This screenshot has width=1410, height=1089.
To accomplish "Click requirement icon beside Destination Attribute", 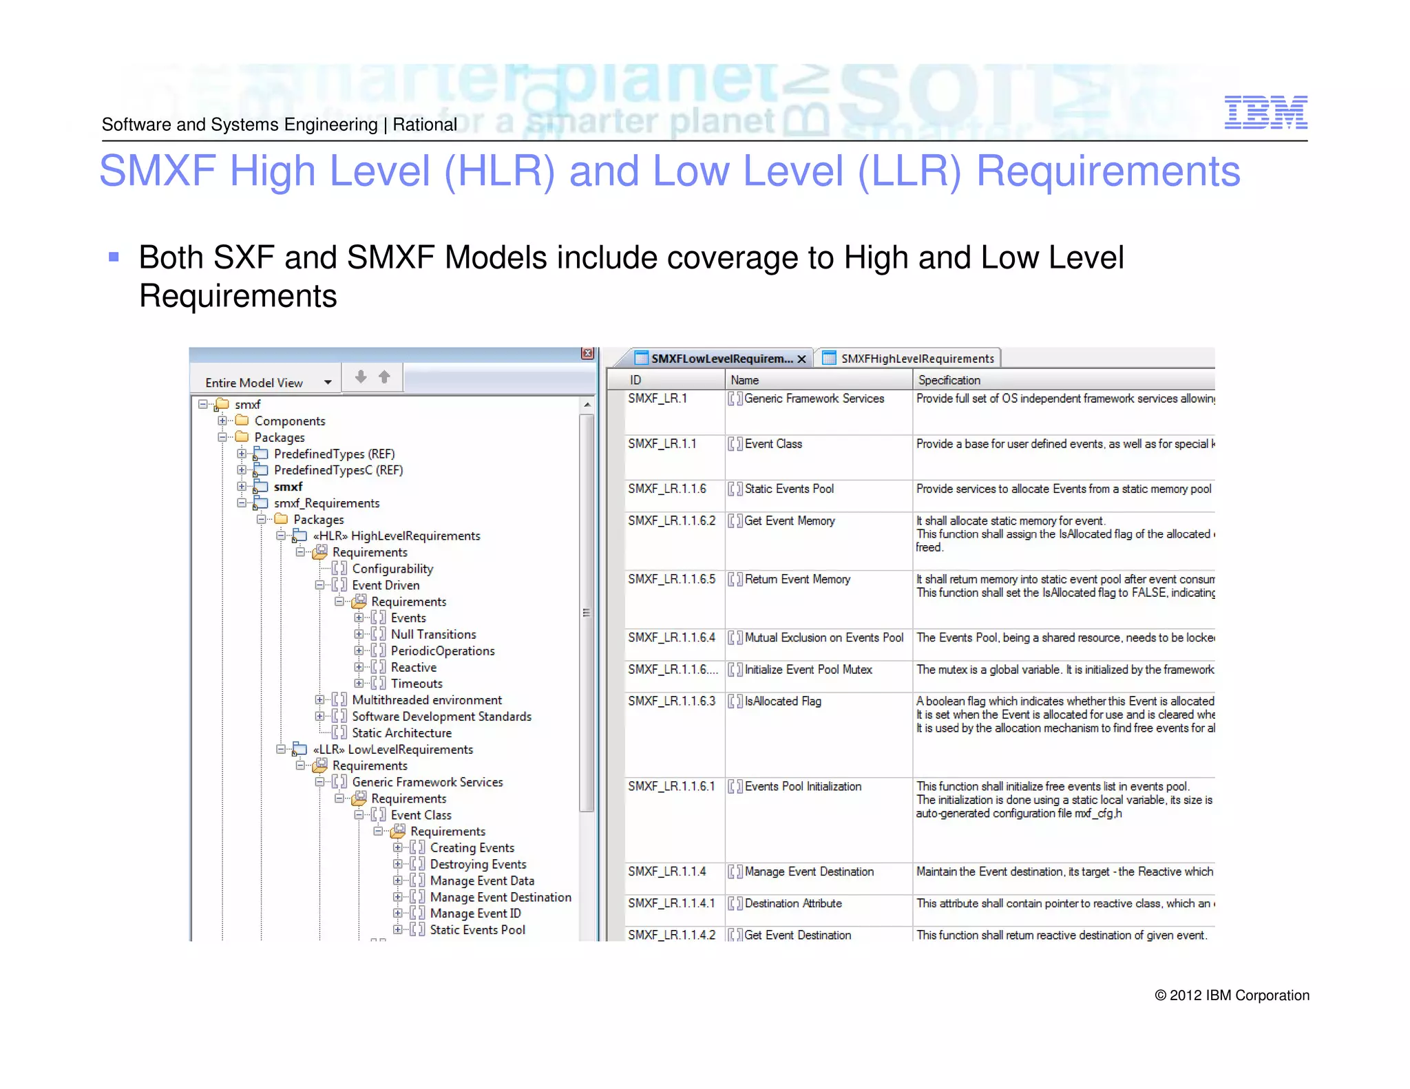I will [x=735, y=904].
